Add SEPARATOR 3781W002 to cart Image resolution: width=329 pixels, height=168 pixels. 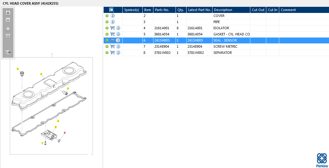pos(113,53)
